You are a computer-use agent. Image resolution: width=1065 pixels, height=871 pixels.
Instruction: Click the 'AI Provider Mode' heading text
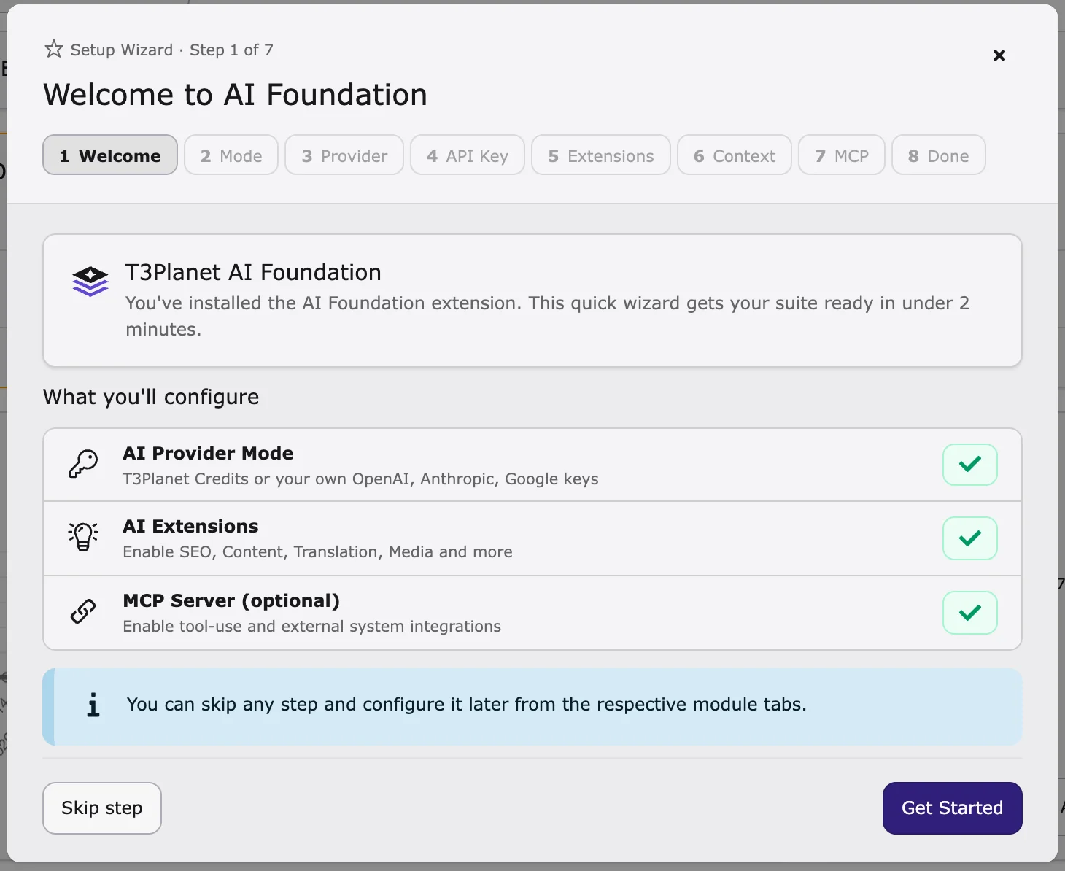pos(208,453)
